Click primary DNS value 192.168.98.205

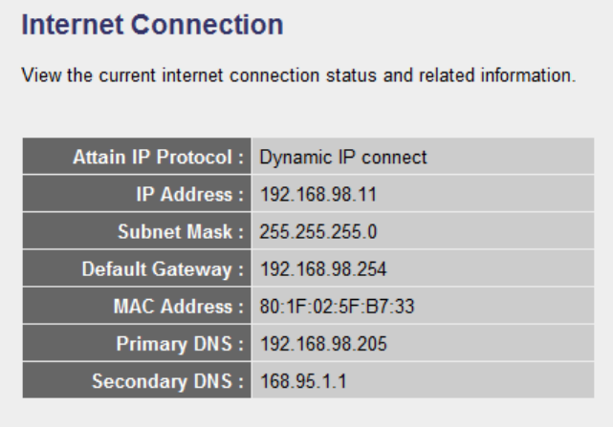pyautogui.click(x=323, y=344)
